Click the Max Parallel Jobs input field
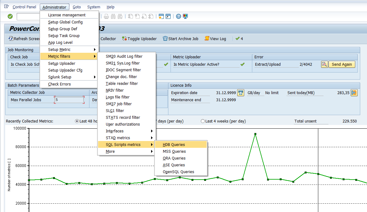The height and width of the screenshot is (212, 367). coord(69,100)
